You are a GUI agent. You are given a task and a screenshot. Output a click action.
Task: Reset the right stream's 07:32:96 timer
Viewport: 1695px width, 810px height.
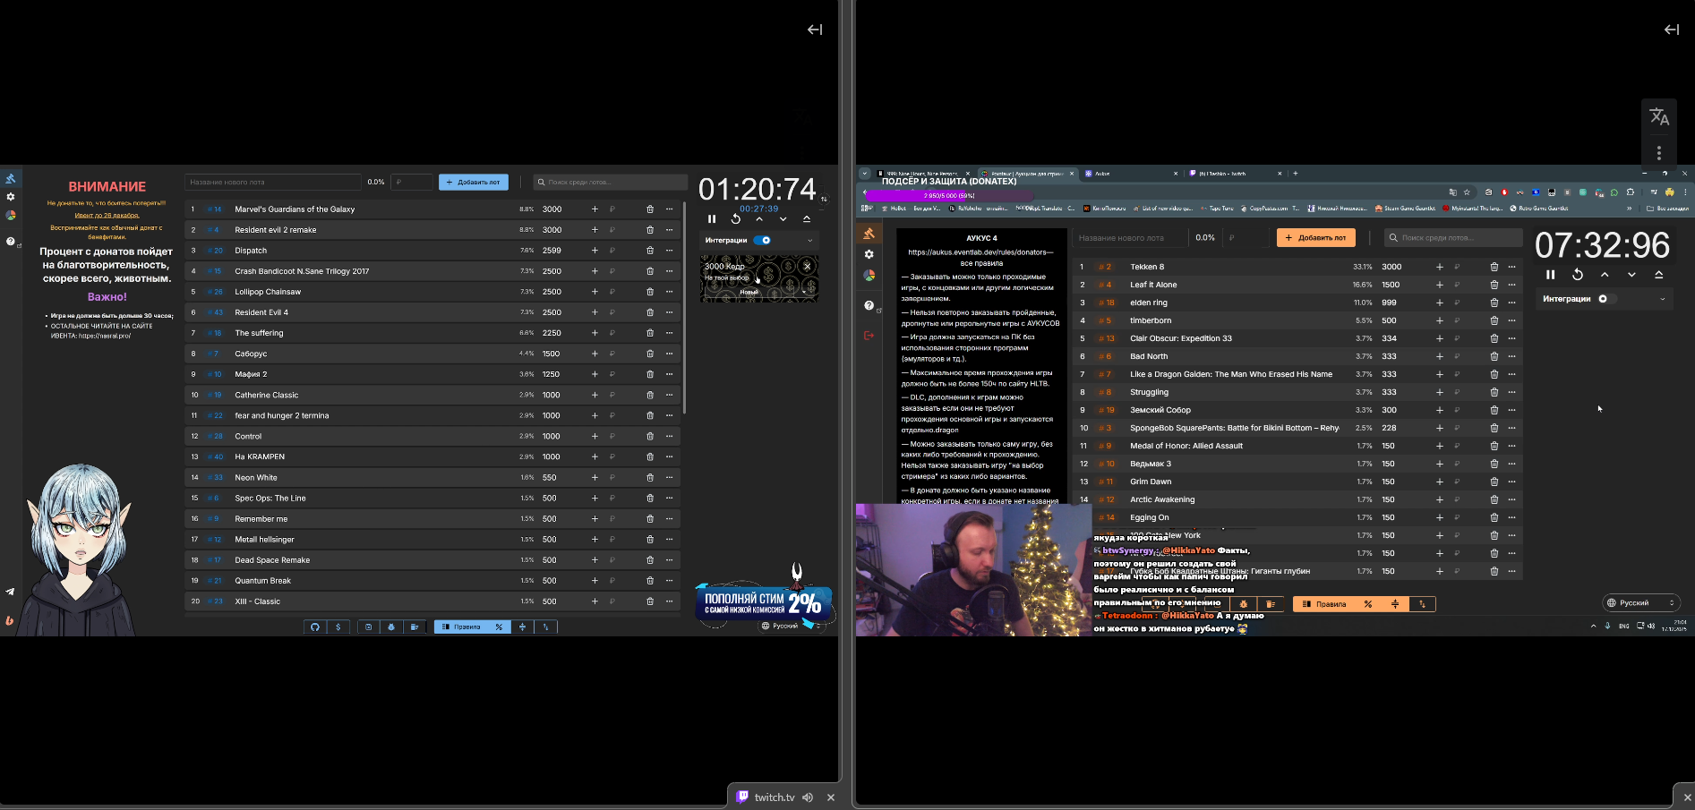(1578, 275)
